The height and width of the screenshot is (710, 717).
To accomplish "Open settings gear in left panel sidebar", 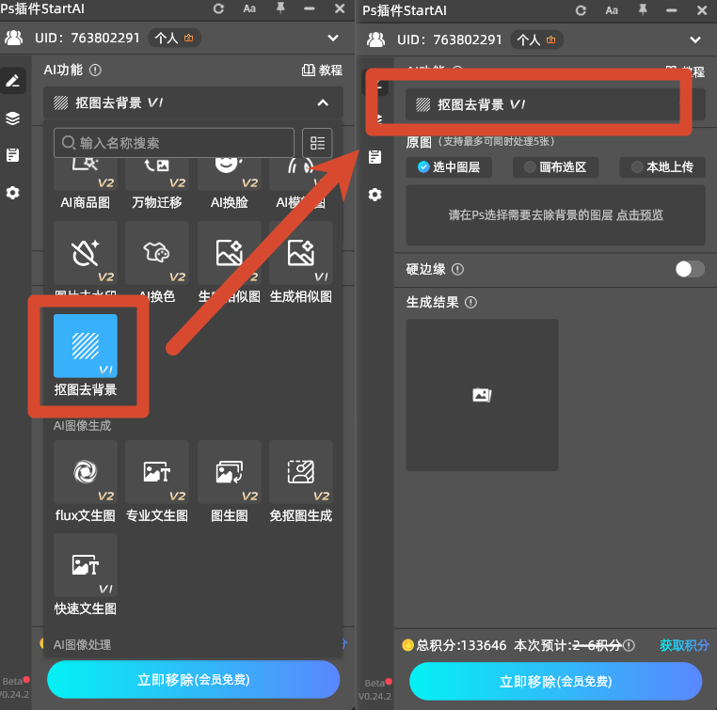I will 13,193.
